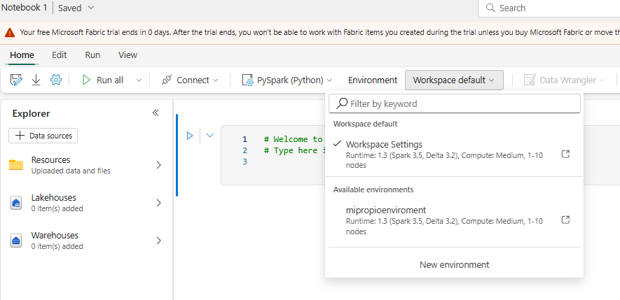Screen dimensions: 620x300
Task: Click the PySpark language icon
Action: tap(247, 80)
